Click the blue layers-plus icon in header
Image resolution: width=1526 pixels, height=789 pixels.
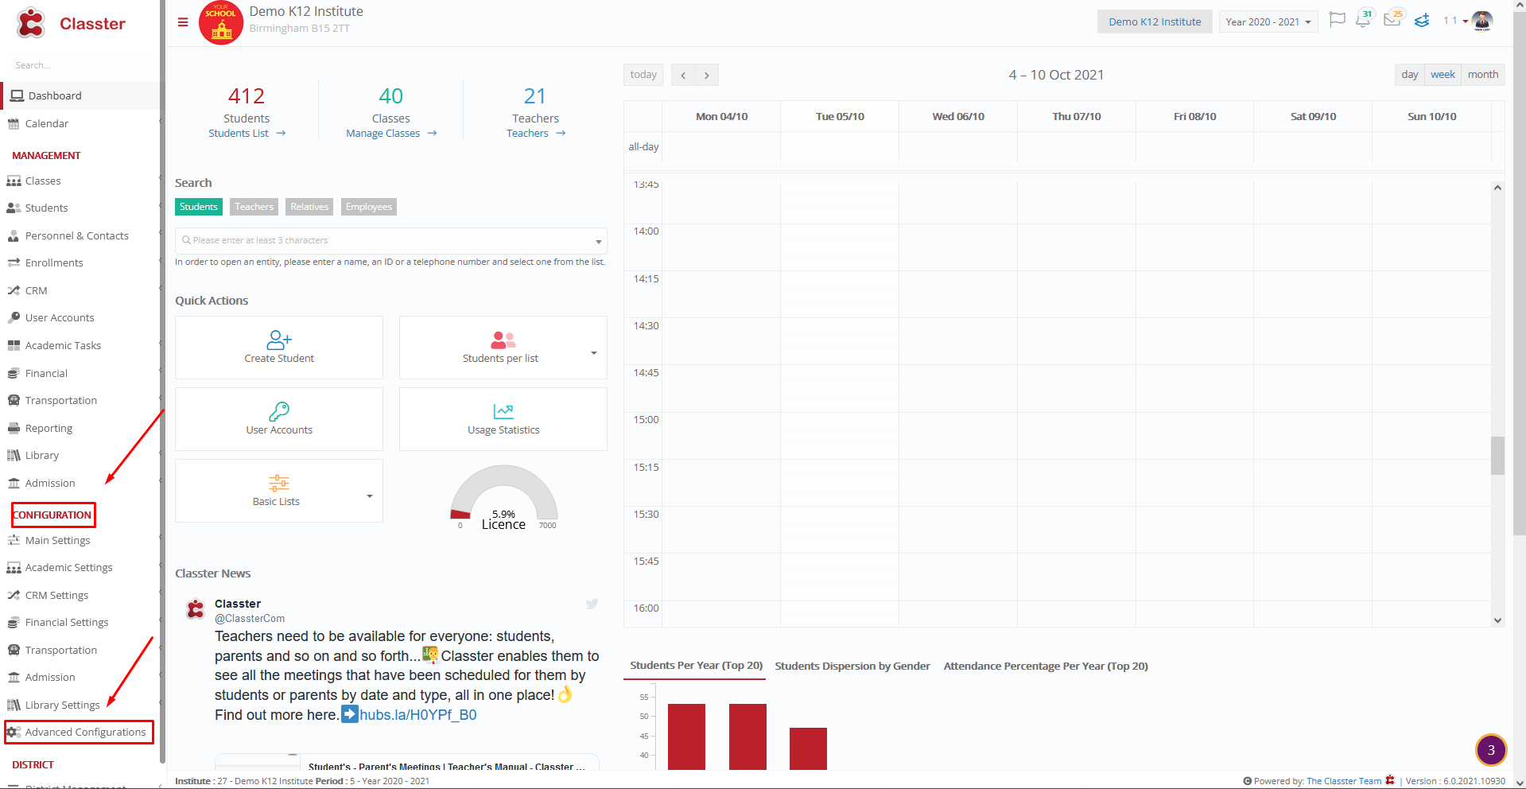coord(1422,21)
